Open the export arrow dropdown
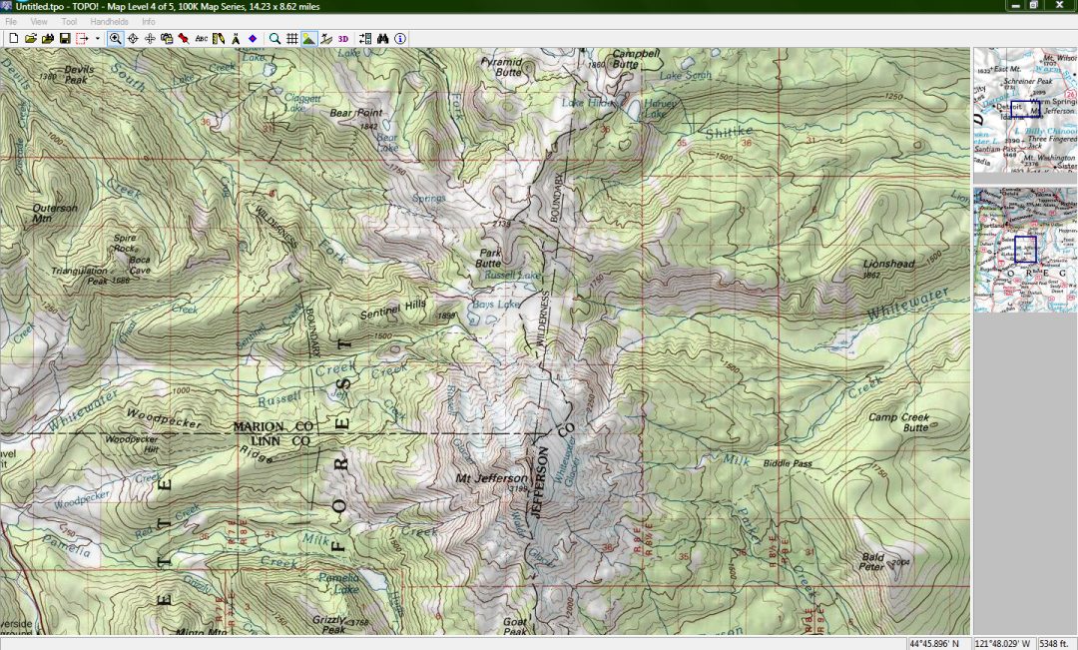 click(x=97, y=39)
